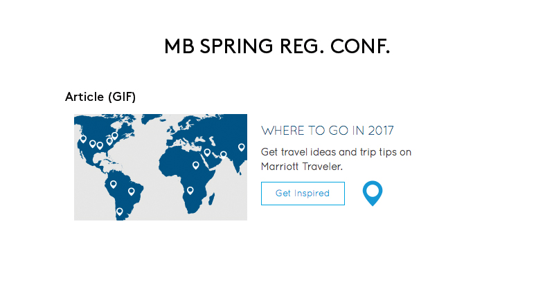Click the MB SPRING REG. CONF. title
The image size is (554, 291).
click(277, 47)
